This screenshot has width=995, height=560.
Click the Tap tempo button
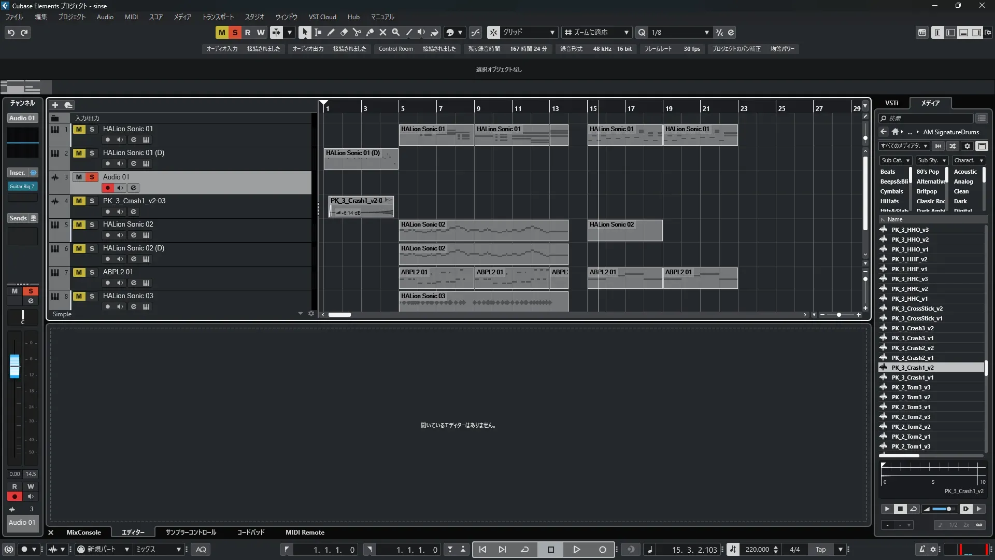(820, 550)
